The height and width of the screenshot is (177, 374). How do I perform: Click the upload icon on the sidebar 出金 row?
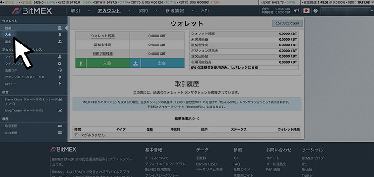[x=60, y=42]
